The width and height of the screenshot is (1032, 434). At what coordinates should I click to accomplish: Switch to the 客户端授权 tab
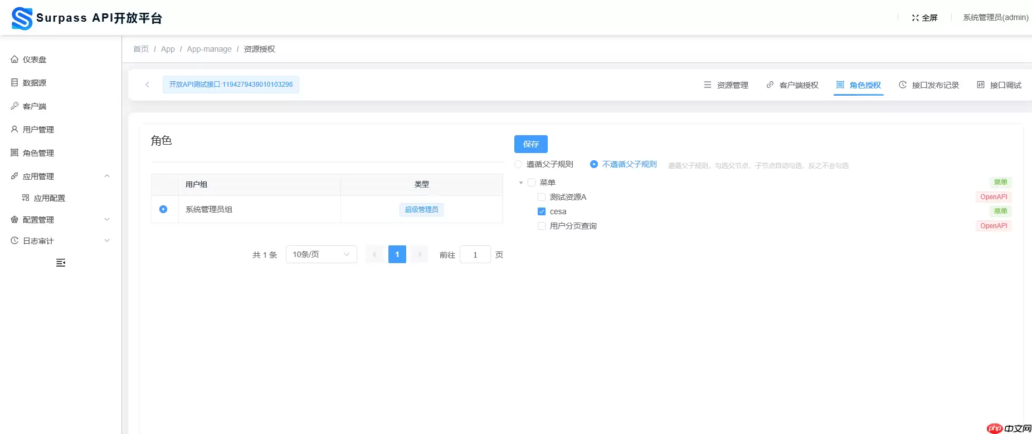click(792, 85)
